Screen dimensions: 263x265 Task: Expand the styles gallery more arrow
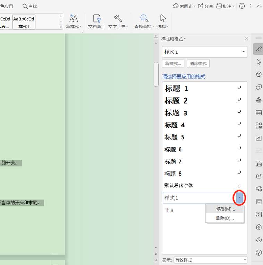click(x=61, y=27)
